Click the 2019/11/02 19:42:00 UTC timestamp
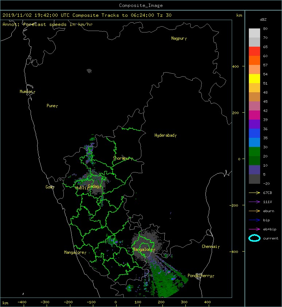 (36, 15)
